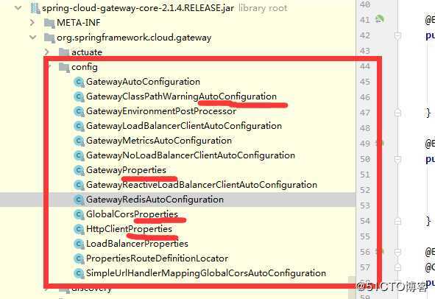Screen dimensions: 435x299
Task: Click the class icon of SimpleUrlHandlerMappingGlobalCorsAutoConfiguration
Action: click(x=79, y=273)
